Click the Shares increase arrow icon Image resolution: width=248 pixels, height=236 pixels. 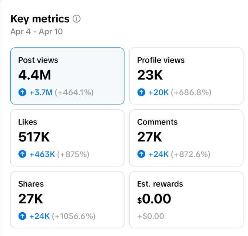coord(22,216)
